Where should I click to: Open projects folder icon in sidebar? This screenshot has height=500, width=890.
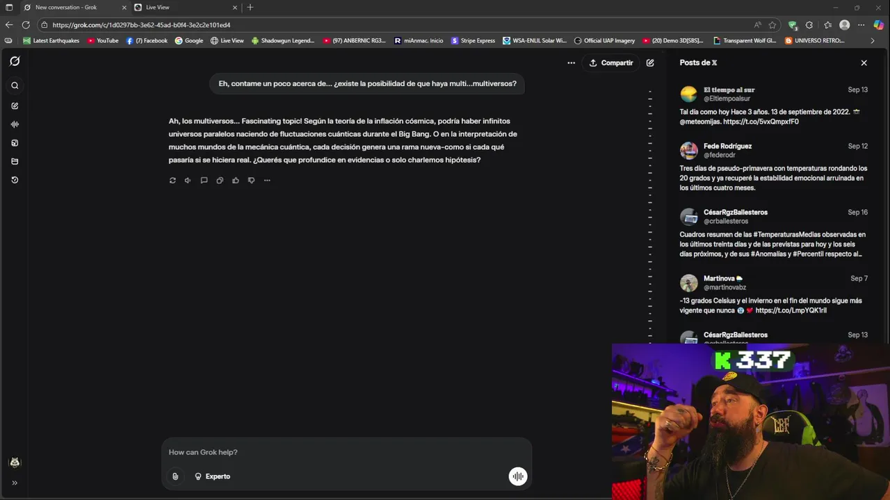[15, 161]
